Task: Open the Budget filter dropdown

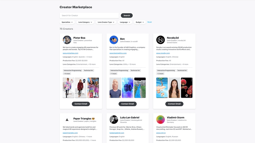Action: 140,22
